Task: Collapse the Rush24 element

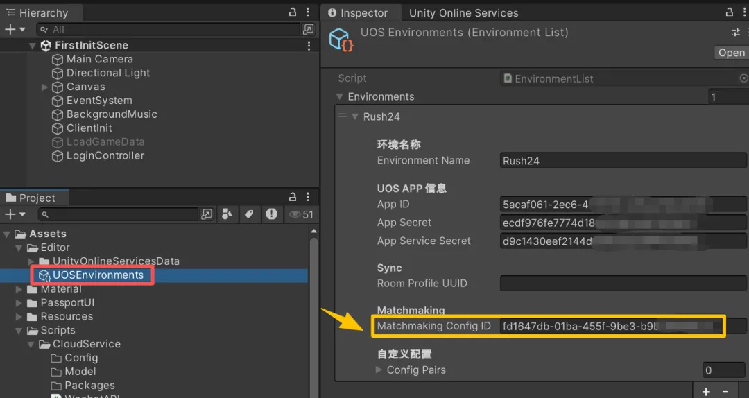Action: [355, 116]
